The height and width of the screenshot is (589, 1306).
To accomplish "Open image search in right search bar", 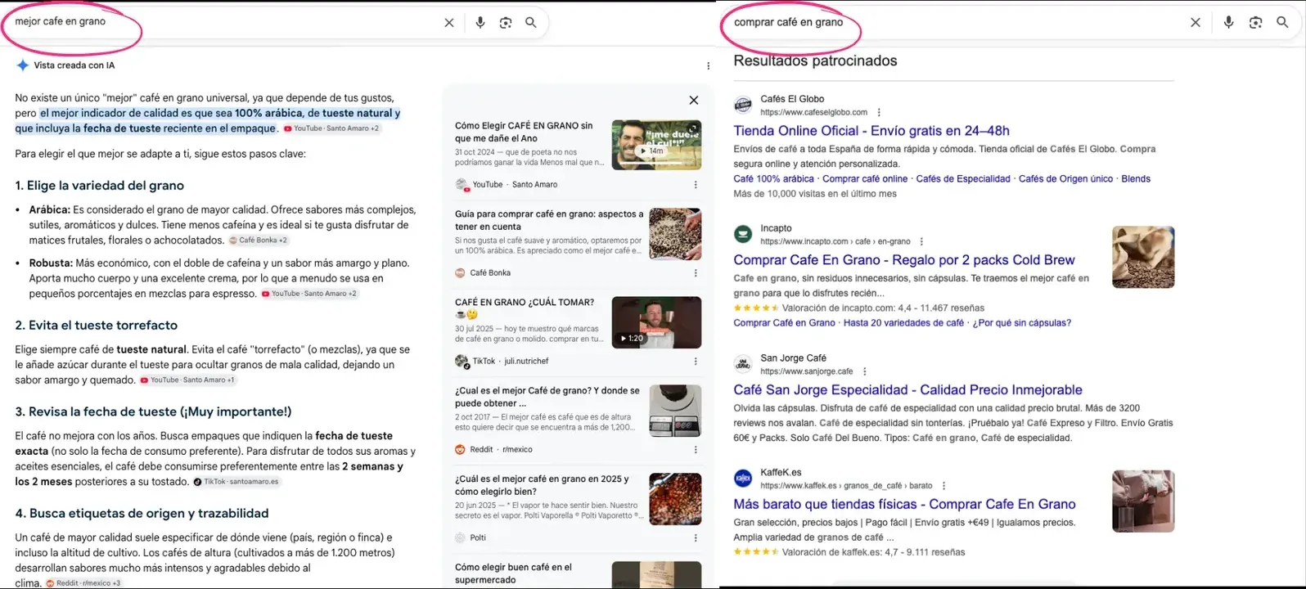I will point(1255,23).
